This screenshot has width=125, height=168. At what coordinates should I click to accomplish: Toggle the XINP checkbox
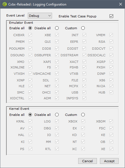30,80
